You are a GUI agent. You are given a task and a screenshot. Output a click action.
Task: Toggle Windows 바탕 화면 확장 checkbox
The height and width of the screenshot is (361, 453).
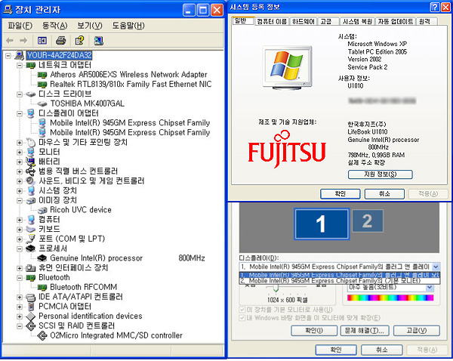tap(242, 318)
